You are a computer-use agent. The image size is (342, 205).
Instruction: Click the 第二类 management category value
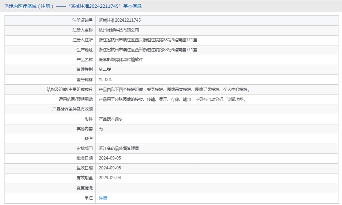pos(105,70)
